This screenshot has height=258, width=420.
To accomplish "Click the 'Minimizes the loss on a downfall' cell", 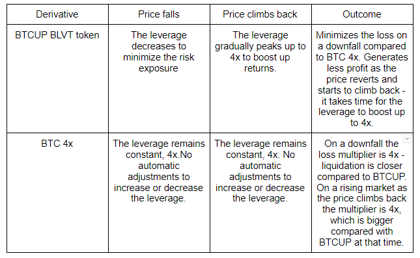I will click(362, 79).
